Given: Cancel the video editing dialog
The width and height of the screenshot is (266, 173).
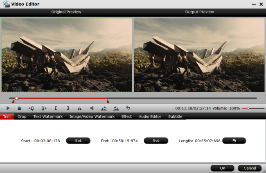Looking at the screenshot, I should pos(250,168).
